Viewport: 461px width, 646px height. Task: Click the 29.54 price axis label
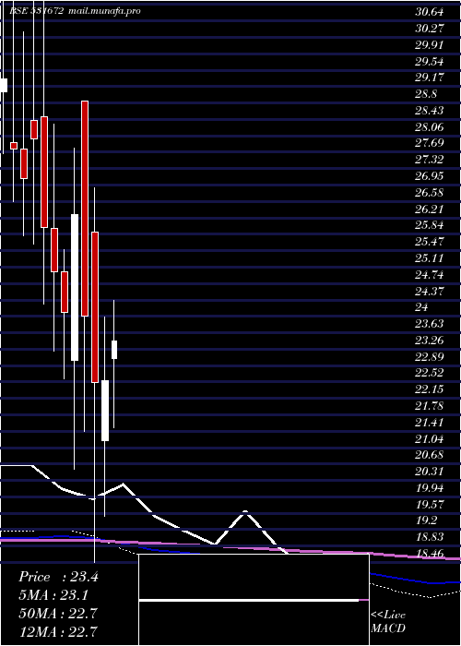click(x=430, y=62)
